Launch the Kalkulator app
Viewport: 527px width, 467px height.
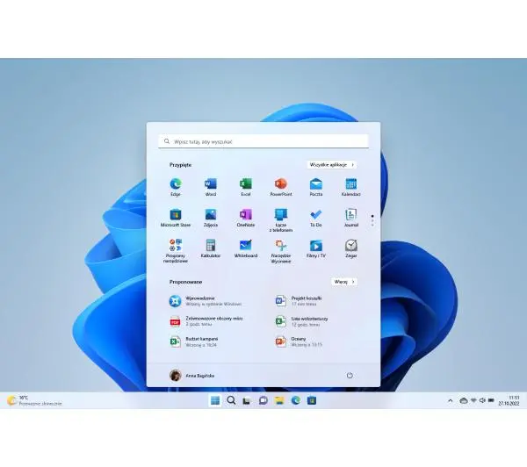211,248
